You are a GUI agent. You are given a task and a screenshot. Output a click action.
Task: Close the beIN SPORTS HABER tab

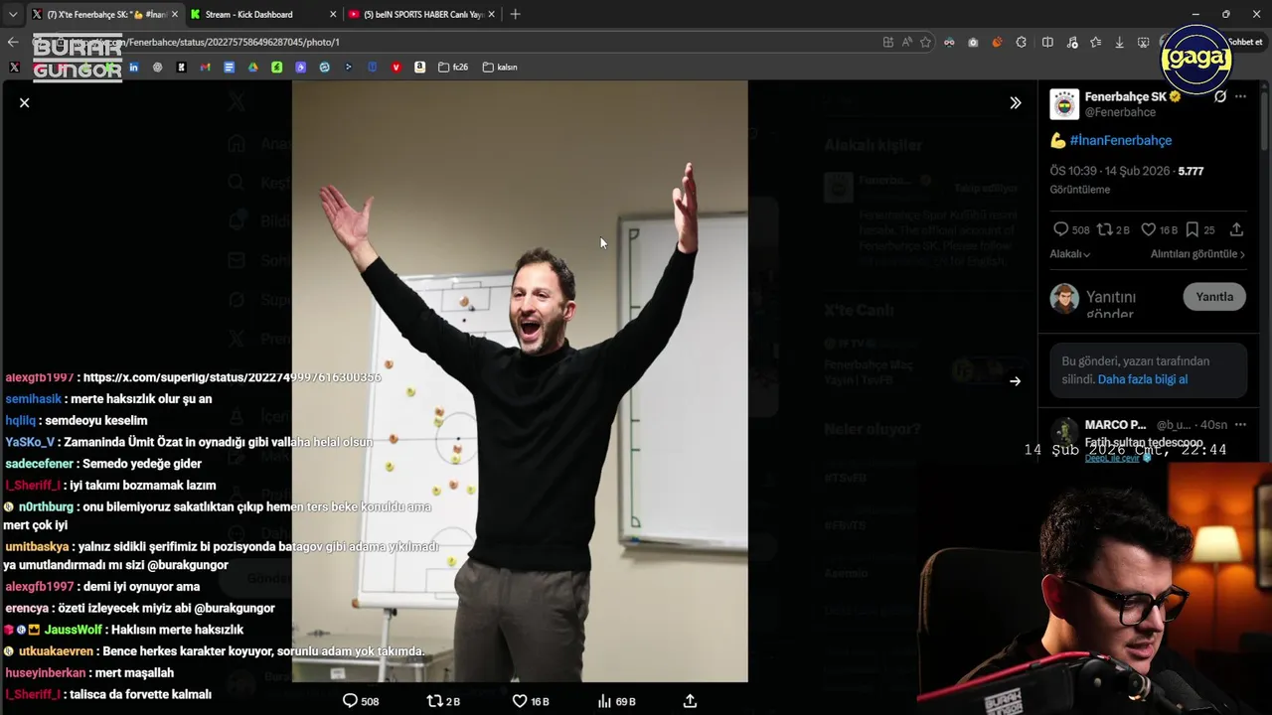(491, 15)
